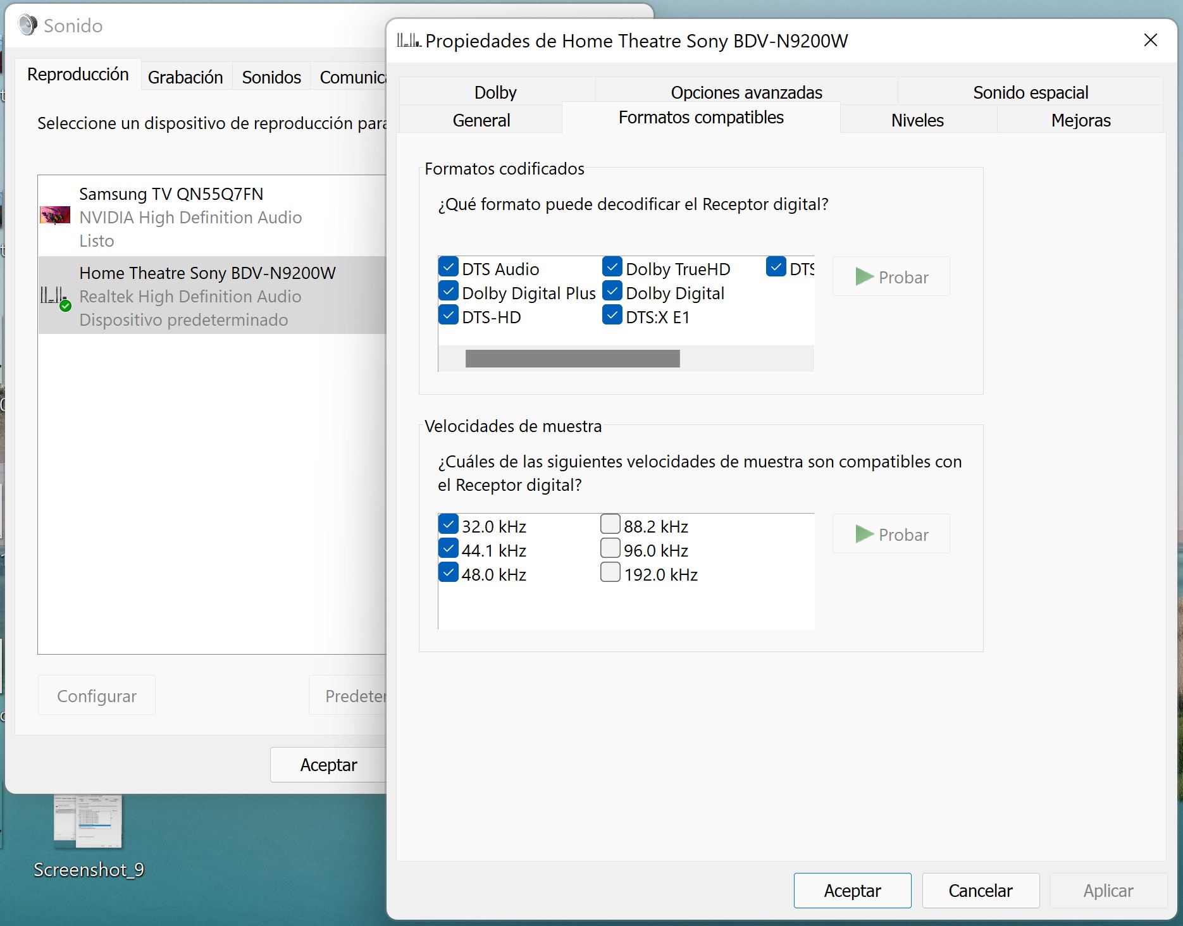Open the Sonido espacial tab
This screenshot has height=926, width=1183.
1031,92
